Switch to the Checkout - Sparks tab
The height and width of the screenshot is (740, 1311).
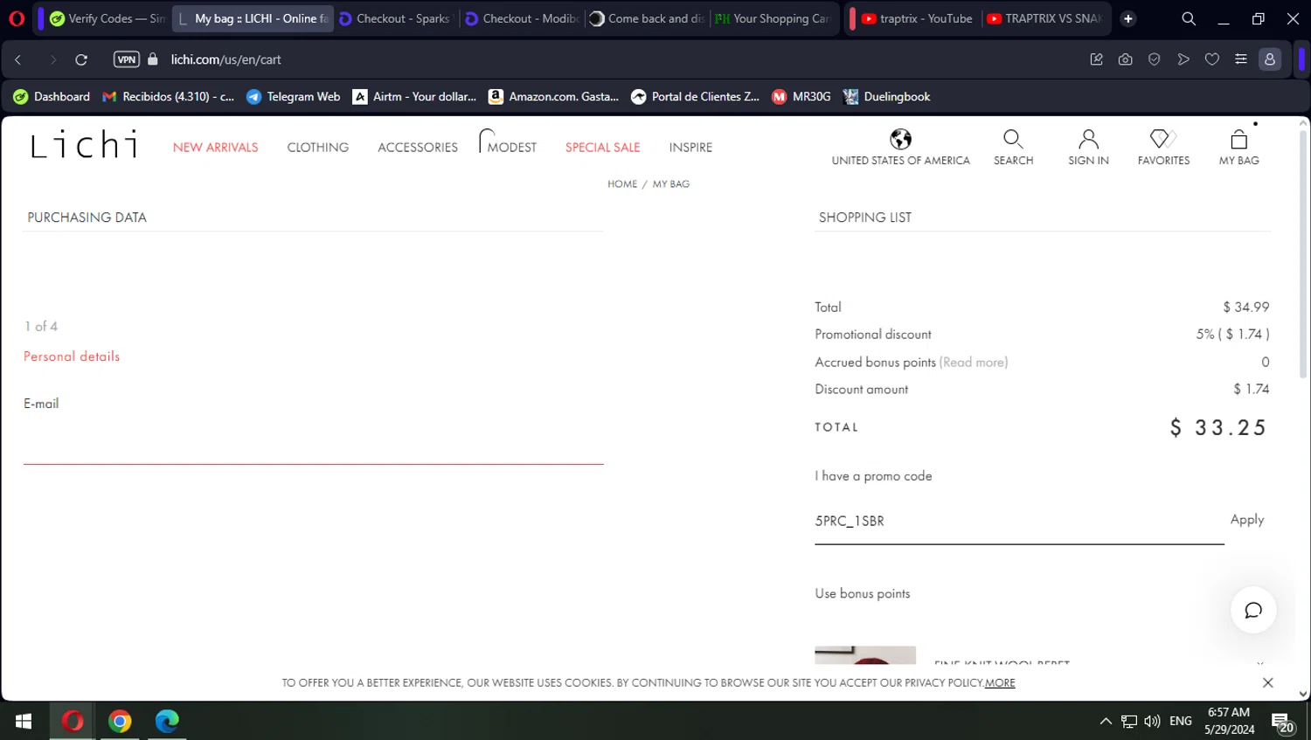[395, 18]
